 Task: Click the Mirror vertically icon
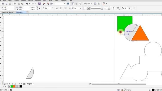coord(61,8)
